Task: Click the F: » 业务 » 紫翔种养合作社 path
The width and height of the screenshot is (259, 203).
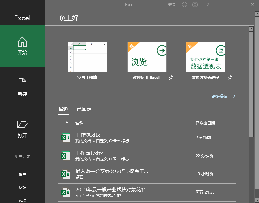Action: click(x=100, y=196)
